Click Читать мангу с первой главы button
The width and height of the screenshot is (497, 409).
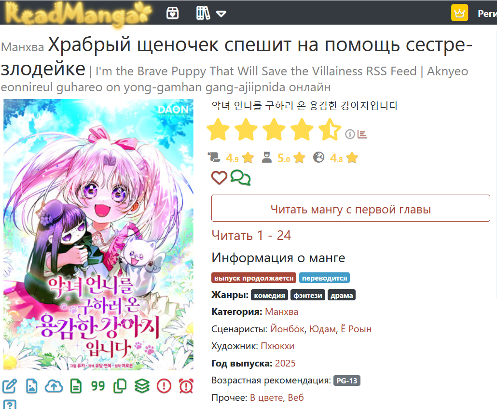point(351,208)
